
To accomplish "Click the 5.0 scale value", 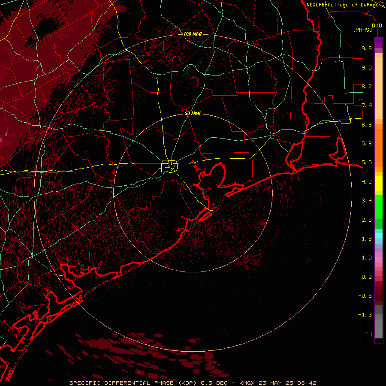I will pos(367,163).
